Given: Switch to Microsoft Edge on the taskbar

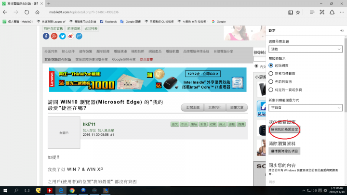Looking at the screenshot, I should click(61, 190).
